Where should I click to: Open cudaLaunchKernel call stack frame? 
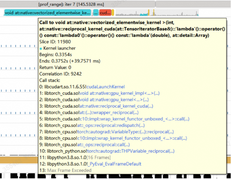(x=105, y=87)
